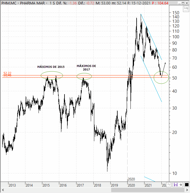Click the 'm: 52,14' minimum value

click(119, 3)
